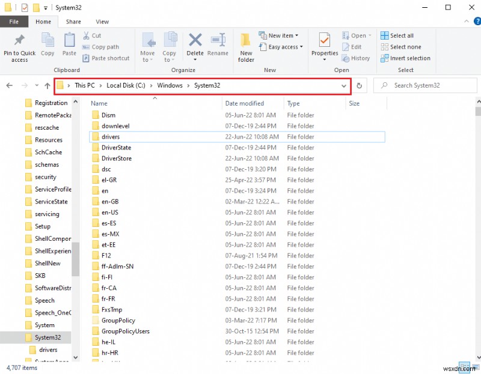The height and width of the screenshot is (374, 481).
Task: Refresh the System32 folder view
Action: click(x=359, y=86)
